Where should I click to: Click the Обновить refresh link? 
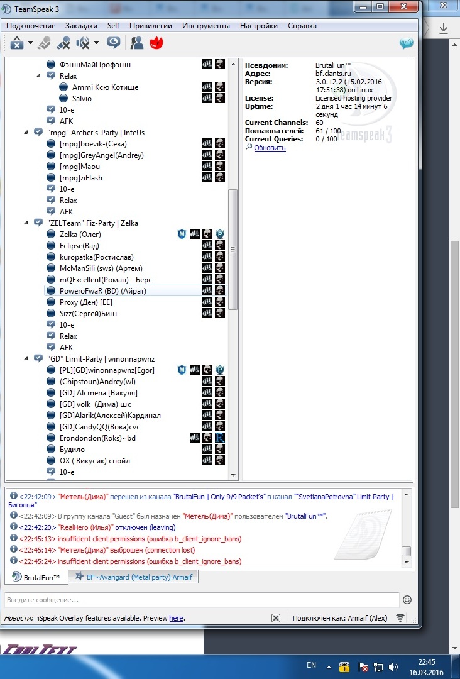[x=270, y=148]
